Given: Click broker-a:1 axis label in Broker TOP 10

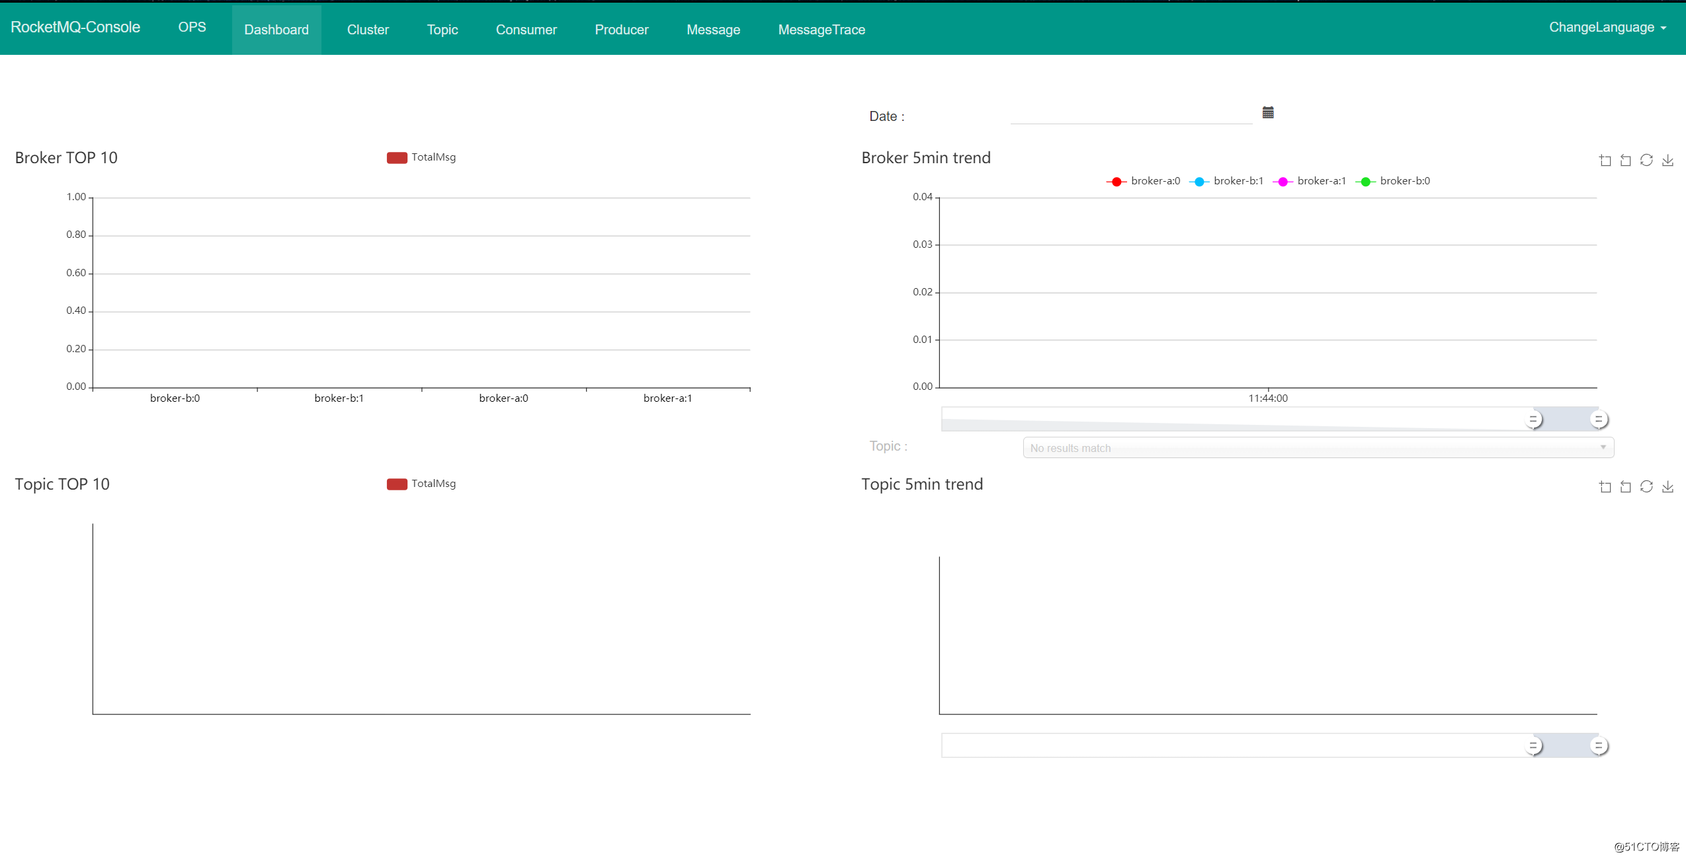Looking at the screenshot, I should point(668,398).
